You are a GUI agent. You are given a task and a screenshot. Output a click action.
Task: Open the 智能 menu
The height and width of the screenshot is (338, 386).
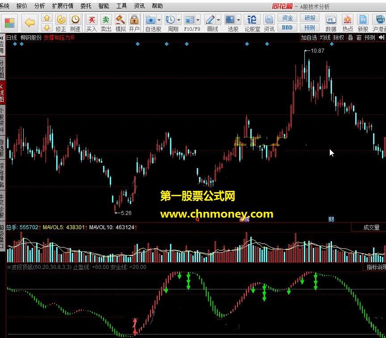click(x=104, y=6)
